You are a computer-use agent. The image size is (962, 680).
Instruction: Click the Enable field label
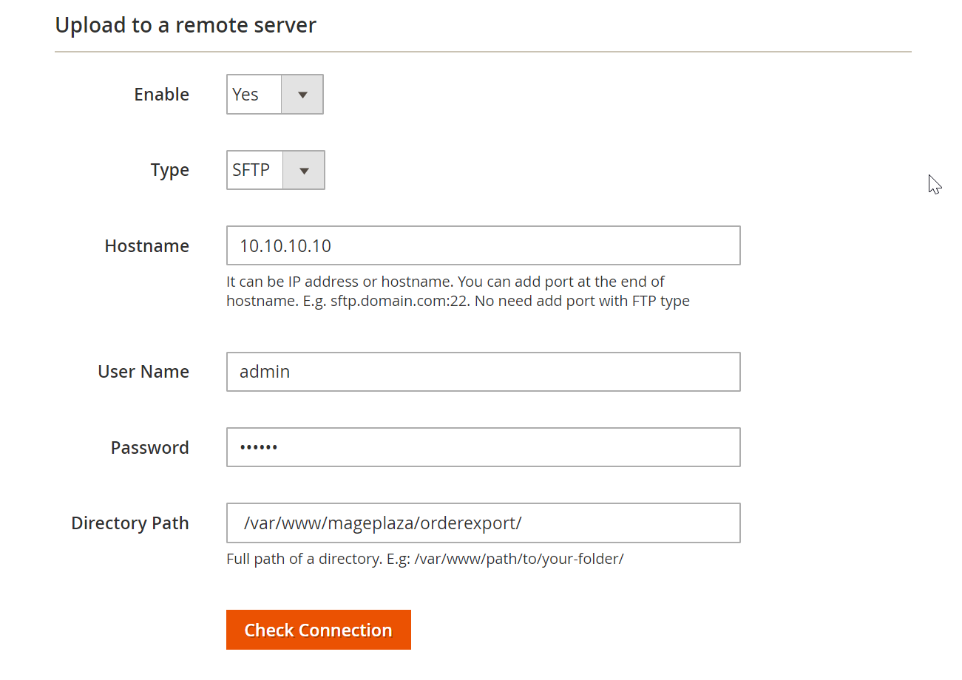click(x=161, y=95)
